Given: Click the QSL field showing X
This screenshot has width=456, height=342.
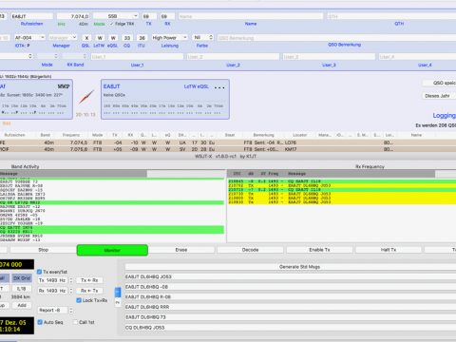Looking at the screenshot, I should [x=86, y=38].
